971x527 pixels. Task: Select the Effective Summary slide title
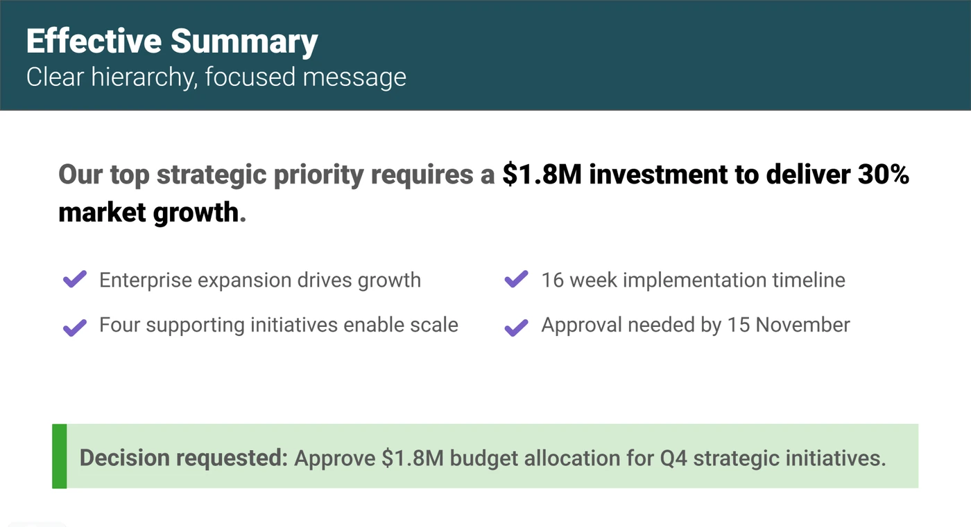click(x=172, y=42)
